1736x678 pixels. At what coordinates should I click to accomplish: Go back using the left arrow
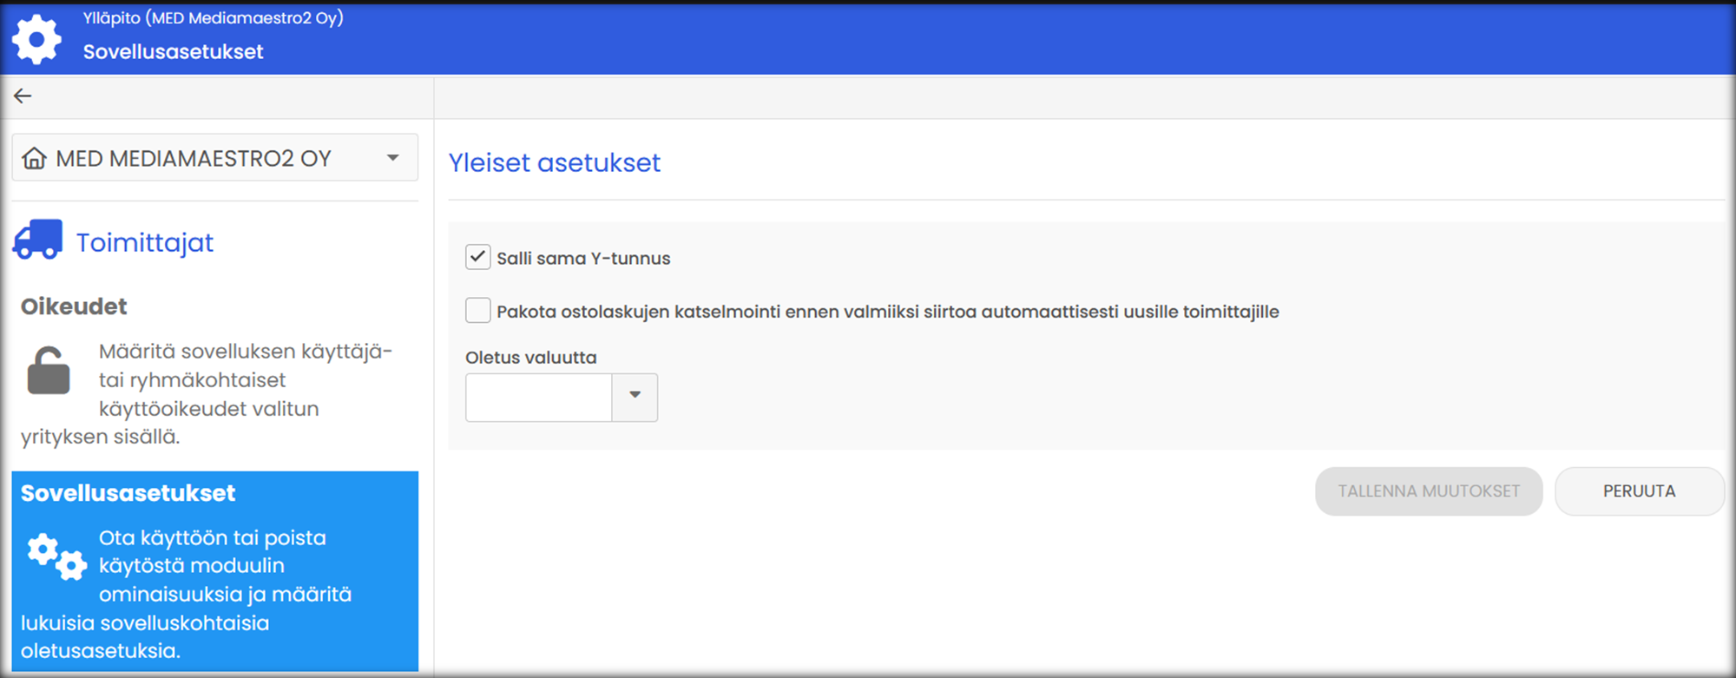click(x=23, y=96)
